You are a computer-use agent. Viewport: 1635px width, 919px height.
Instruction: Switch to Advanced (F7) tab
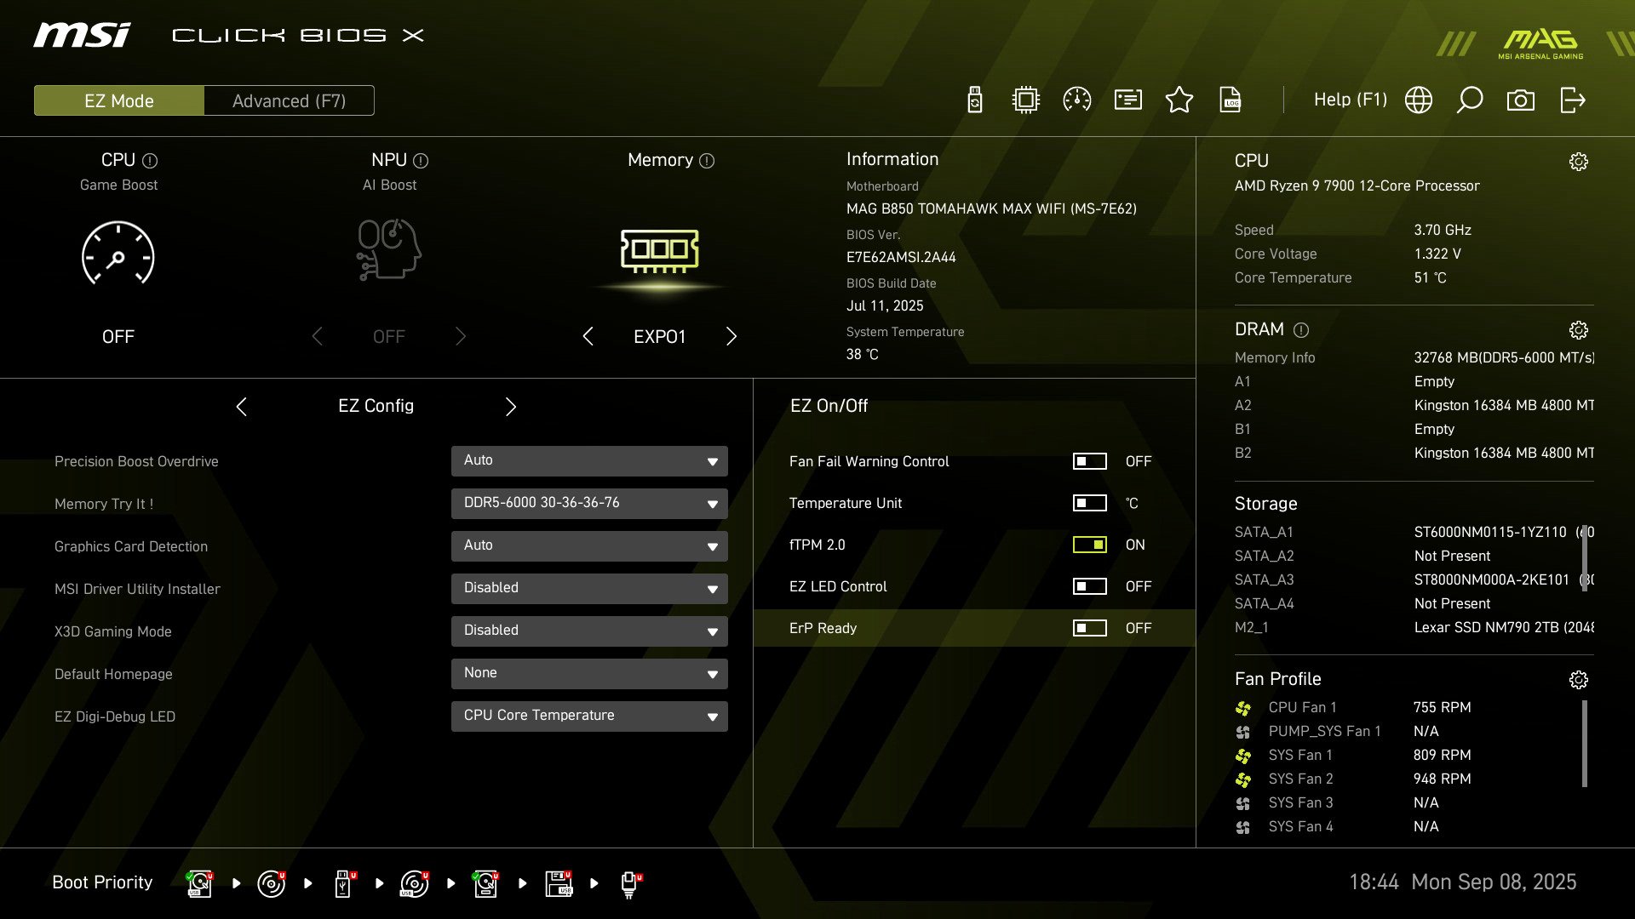[x=289, y=100]
